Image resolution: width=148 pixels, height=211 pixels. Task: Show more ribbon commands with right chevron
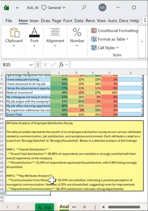tap(142, 41)
